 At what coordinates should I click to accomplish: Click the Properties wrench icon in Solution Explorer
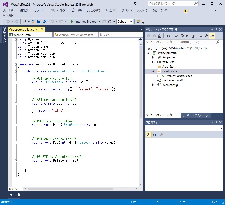[x=206, y=36]
